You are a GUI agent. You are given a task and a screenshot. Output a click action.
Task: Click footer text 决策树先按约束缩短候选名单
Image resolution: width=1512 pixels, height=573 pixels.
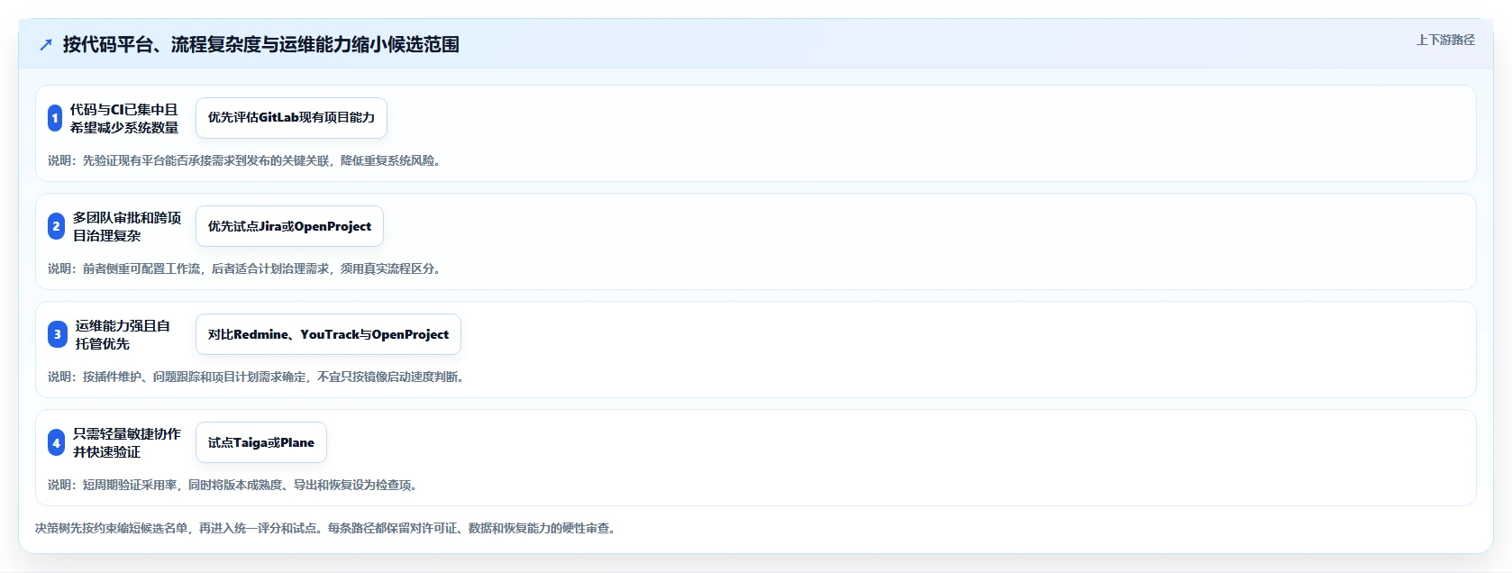[x=326, y=528]
